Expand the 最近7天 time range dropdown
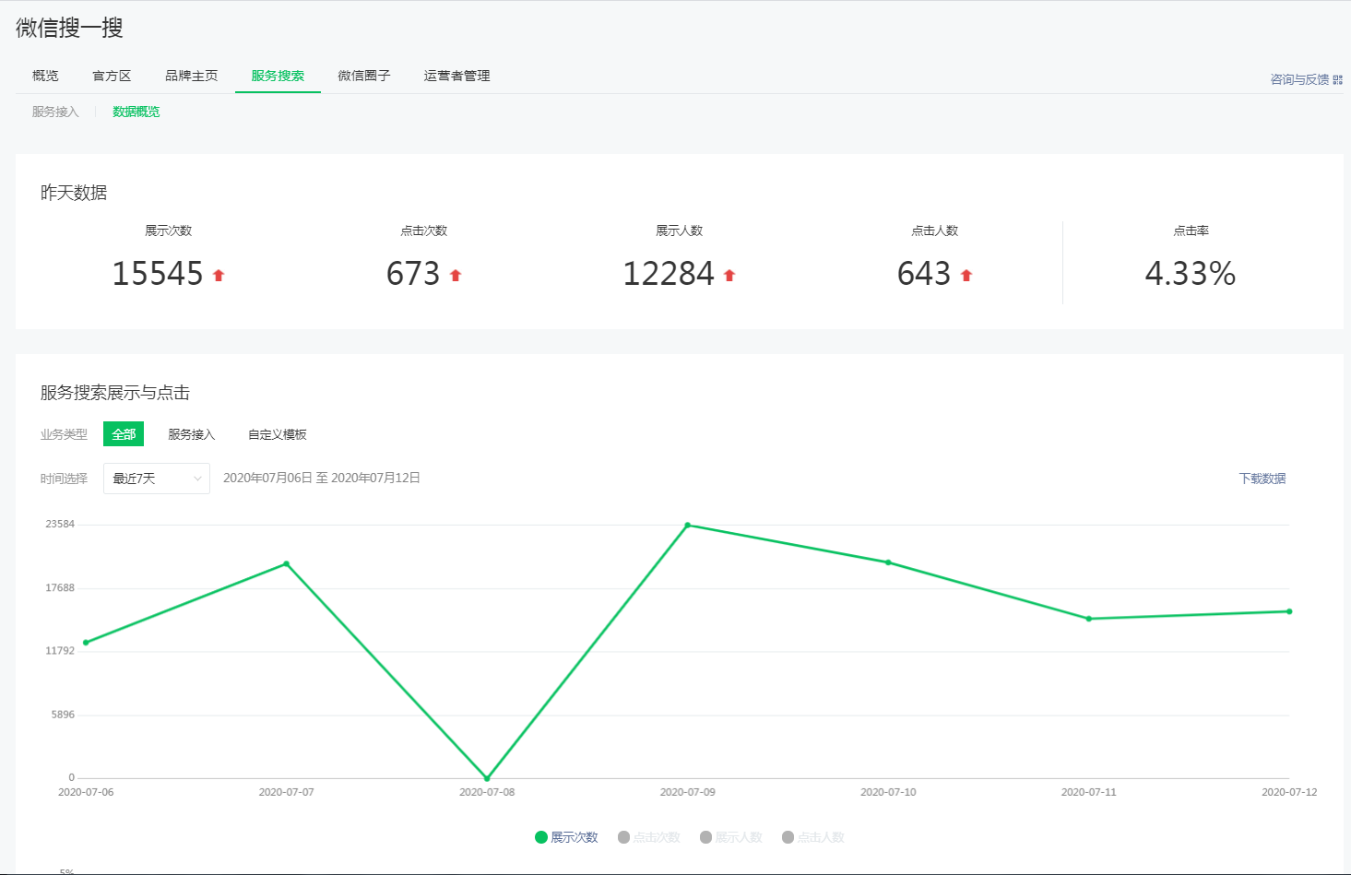 pyautogui.click(x=157, y=479)
